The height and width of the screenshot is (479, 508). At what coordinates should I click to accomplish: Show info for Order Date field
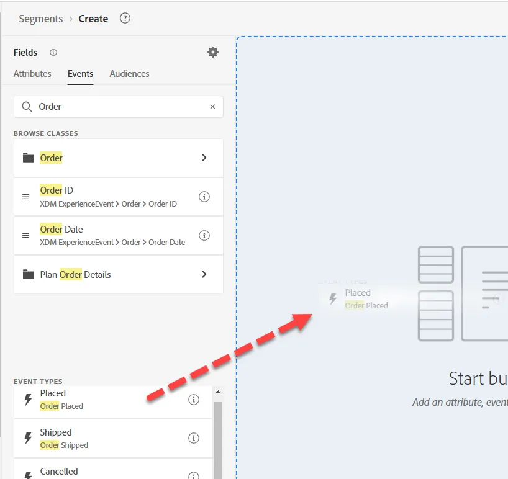[204, 235]
